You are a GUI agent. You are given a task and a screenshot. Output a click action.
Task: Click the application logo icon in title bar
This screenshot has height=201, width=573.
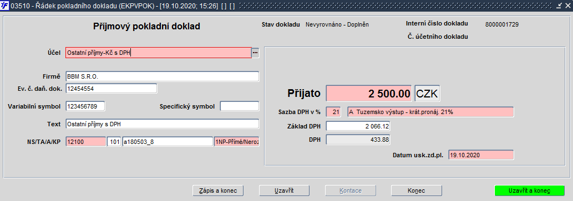click(6, 6)
